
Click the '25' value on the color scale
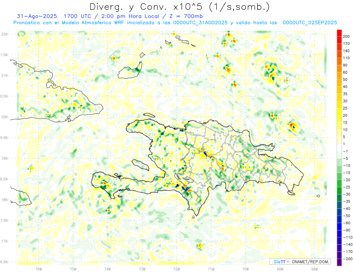[345, 108]
